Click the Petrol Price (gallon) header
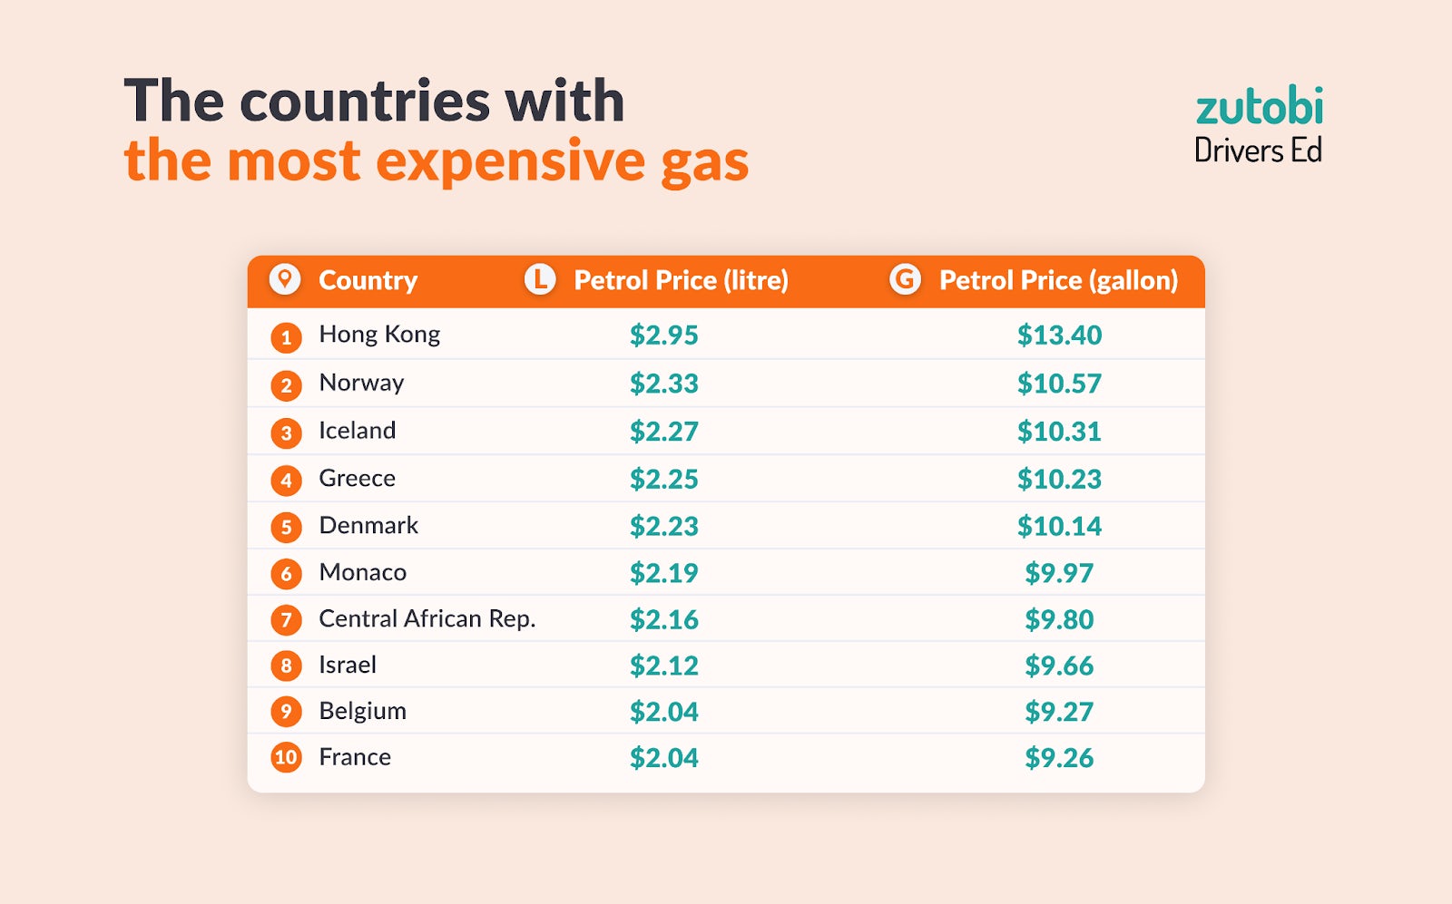The width and height of the screenshot is (1452, 904). [1058, 280]
